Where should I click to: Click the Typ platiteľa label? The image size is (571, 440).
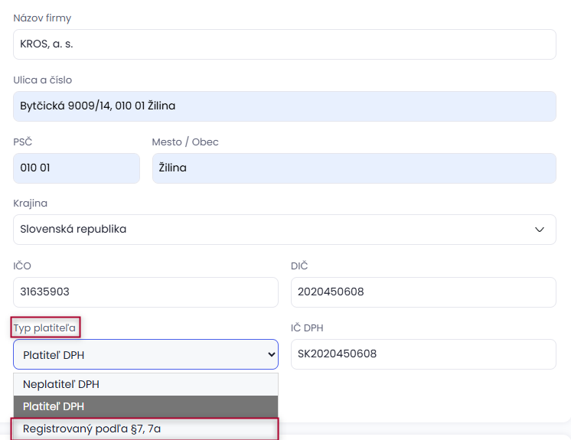pyautogui.click(x=45, y=328)
